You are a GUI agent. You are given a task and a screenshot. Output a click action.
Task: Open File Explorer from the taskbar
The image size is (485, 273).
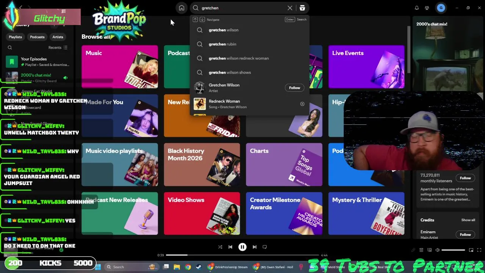177,267
